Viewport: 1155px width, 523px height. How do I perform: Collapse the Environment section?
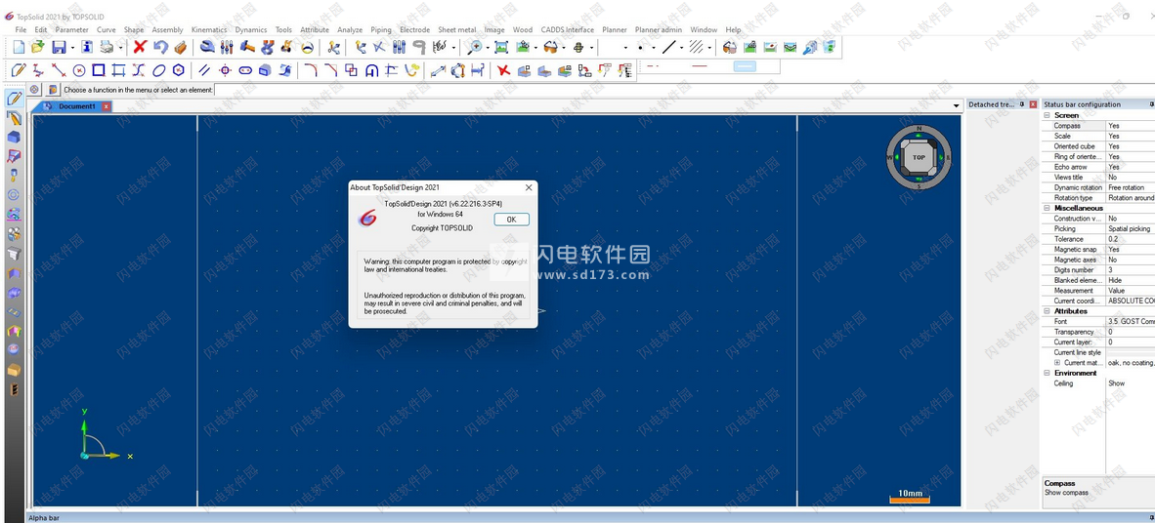click(x=1047, y=373)
